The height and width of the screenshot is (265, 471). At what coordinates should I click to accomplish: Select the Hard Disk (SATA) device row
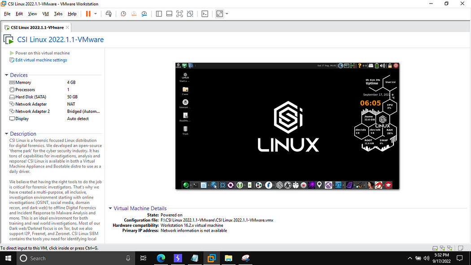coord(55,97)
